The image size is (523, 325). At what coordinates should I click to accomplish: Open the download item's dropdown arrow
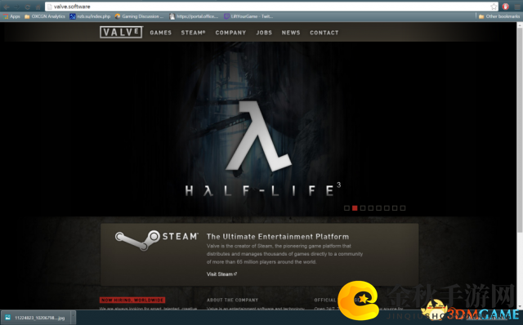(73, 318)
